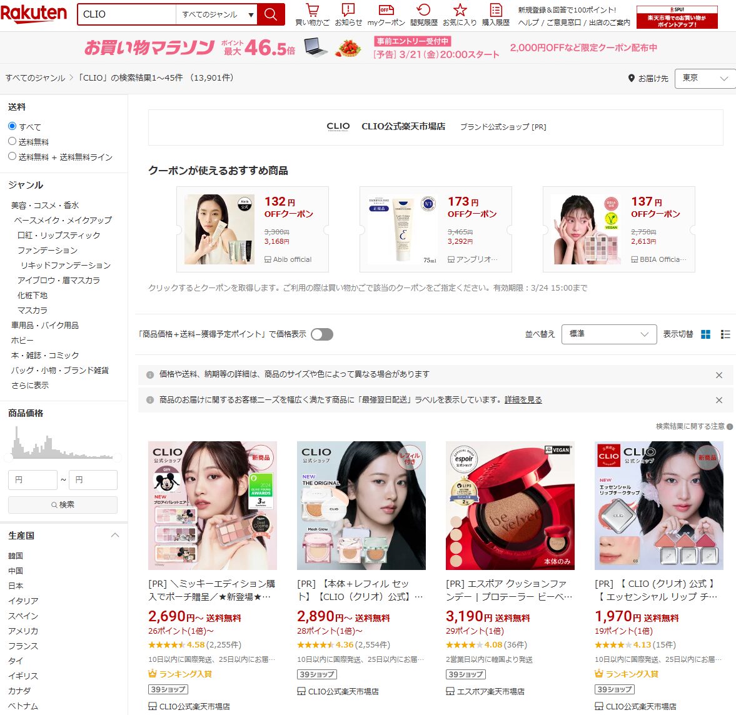Click すべてのジャンル breadcrumb link
The image size is (736, 715).
click(x=35, y=78)
